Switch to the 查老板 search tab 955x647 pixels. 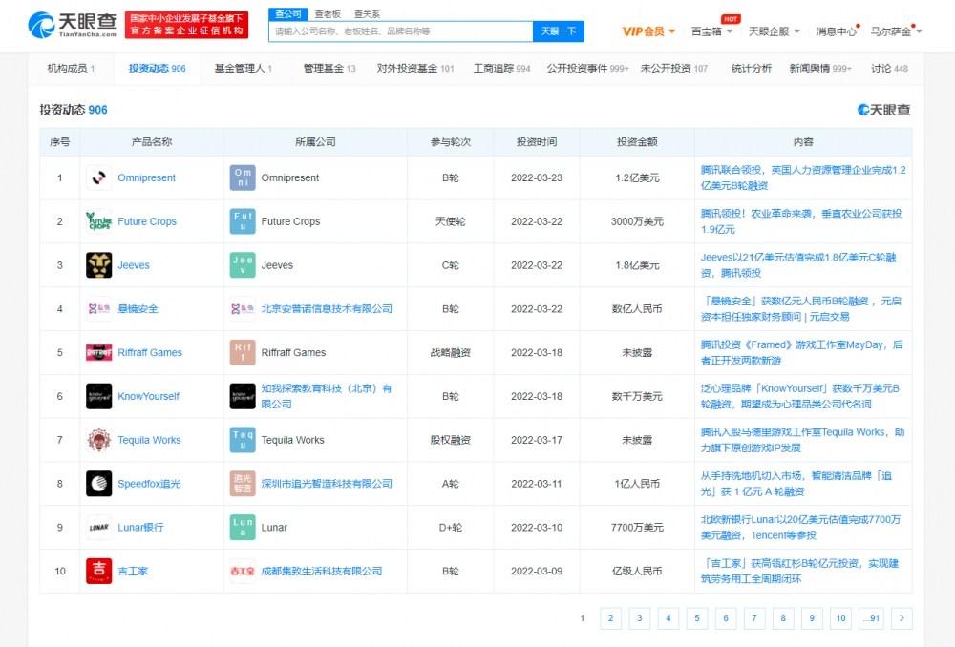pos(328,14)
